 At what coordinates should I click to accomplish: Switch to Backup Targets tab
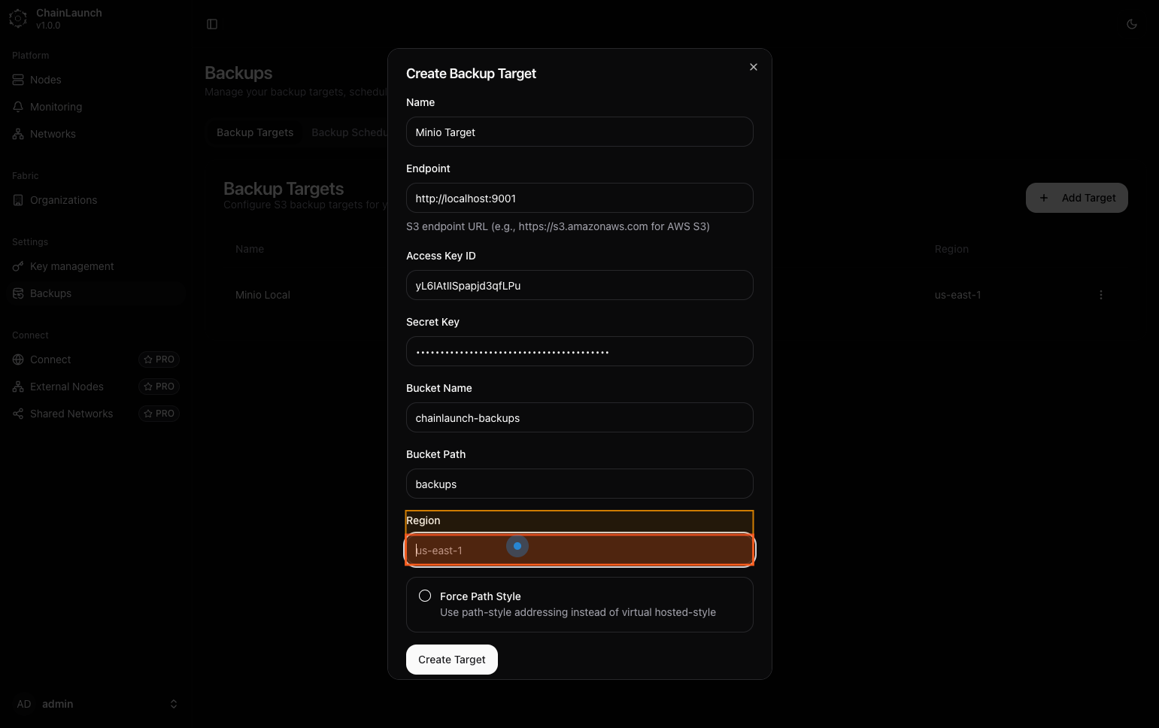pos(255,132)
